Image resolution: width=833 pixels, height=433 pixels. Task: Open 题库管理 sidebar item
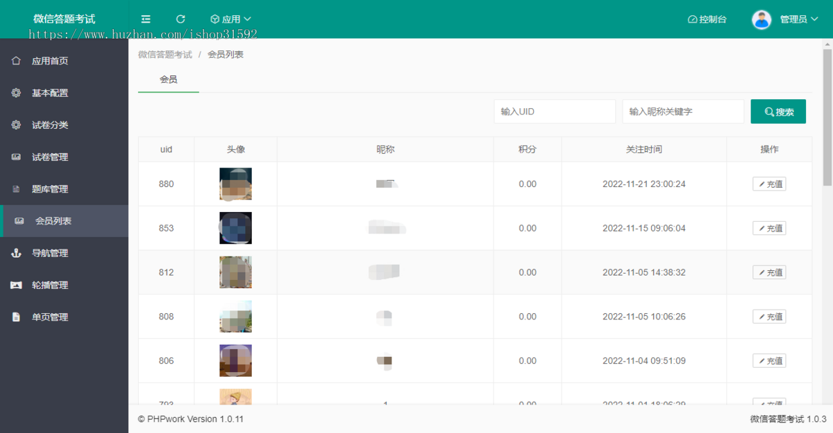click(64, 189)
